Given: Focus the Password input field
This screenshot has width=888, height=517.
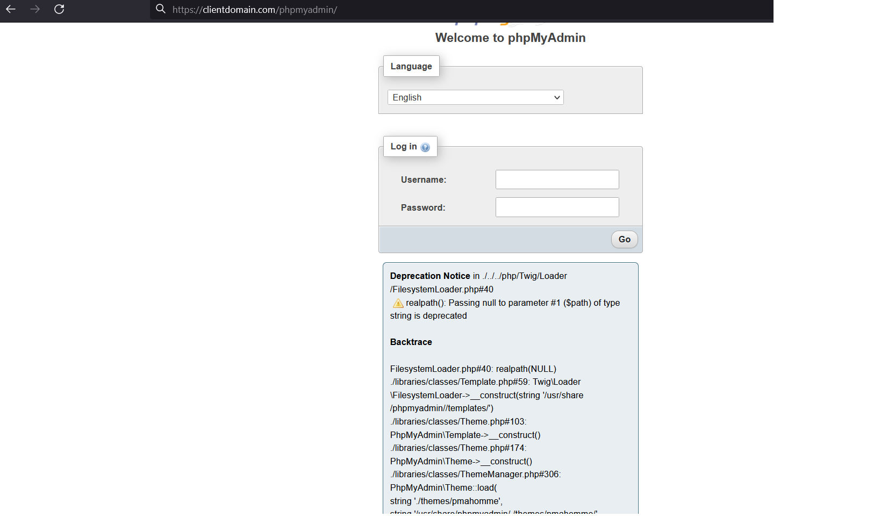Looking at the screenshot, I should (557, 207).
